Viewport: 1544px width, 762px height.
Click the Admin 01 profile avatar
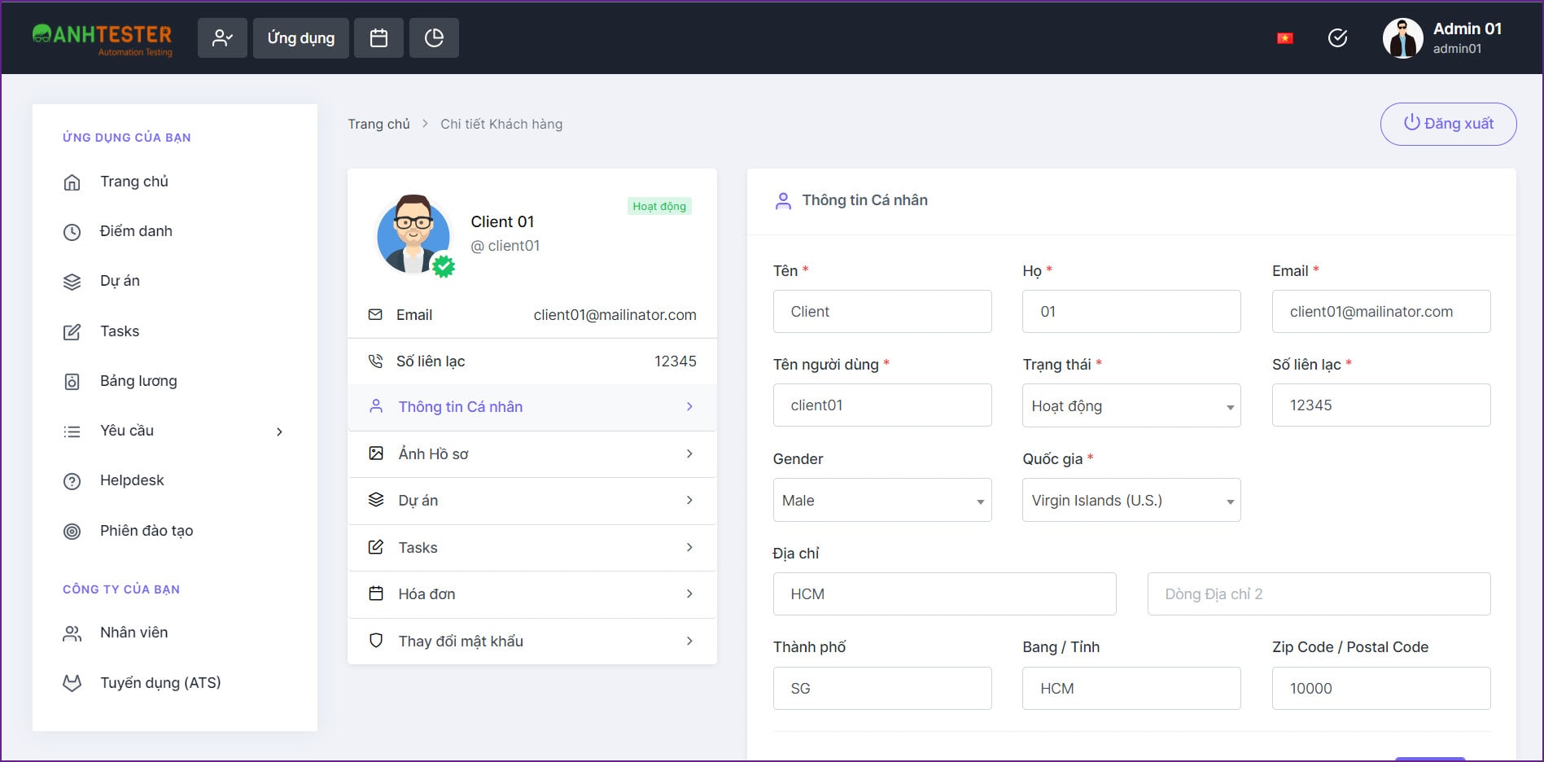tap(1402, 38)
